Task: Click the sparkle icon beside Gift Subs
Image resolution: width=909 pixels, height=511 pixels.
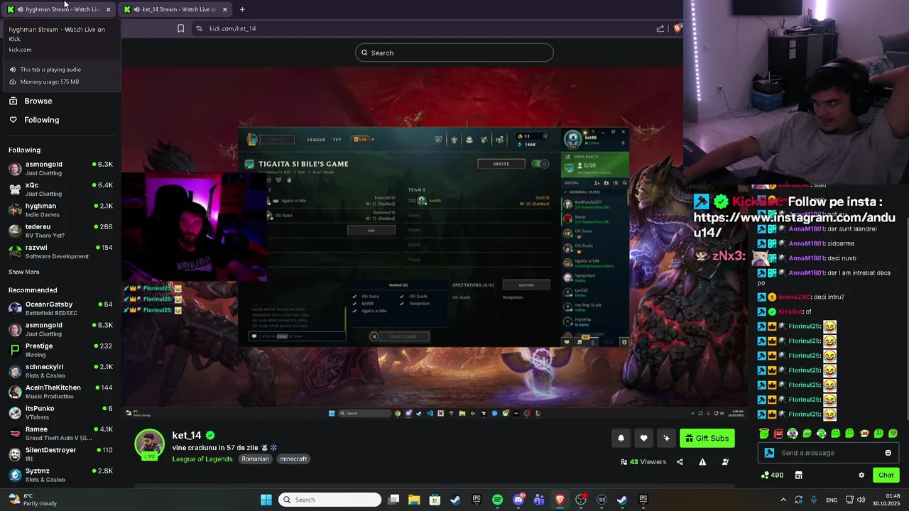Action: [666, 438]
